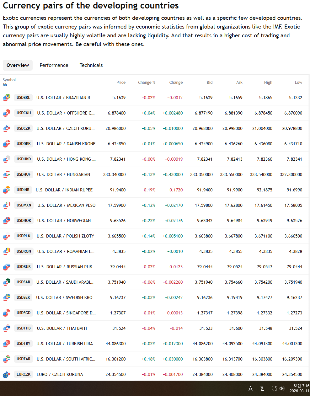This screenshot has height=396, width=310.
Task: Open the taskbar clock and date
Action: point(299,388)
